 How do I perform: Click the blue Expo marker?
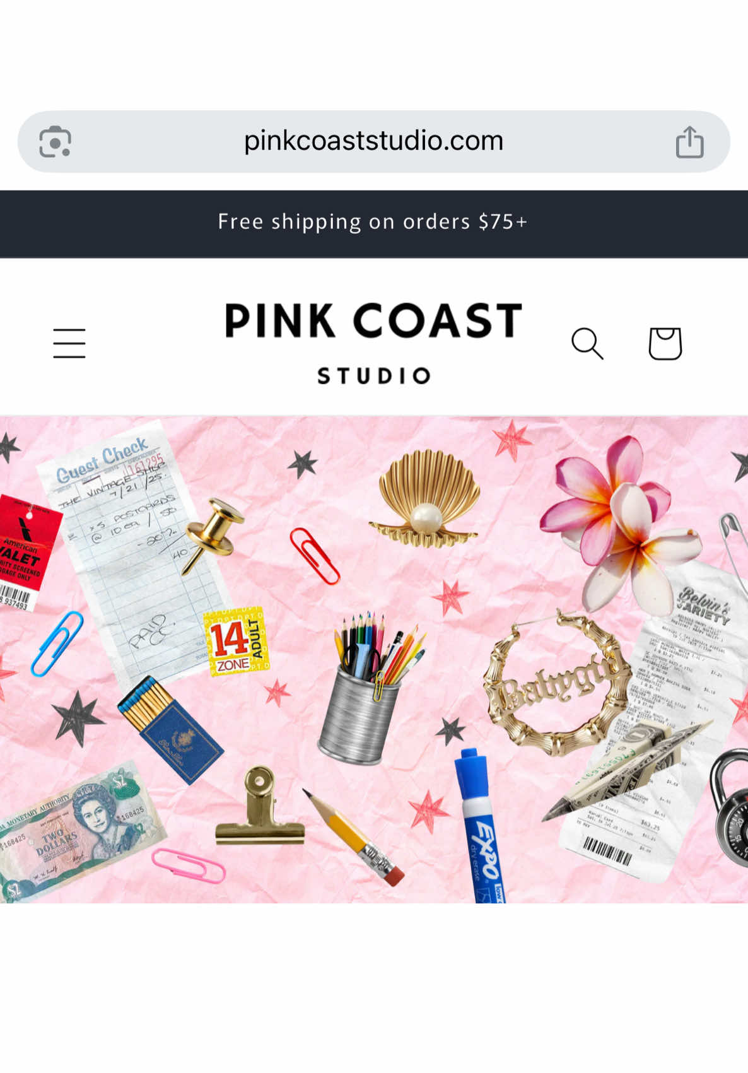point(481,826)
